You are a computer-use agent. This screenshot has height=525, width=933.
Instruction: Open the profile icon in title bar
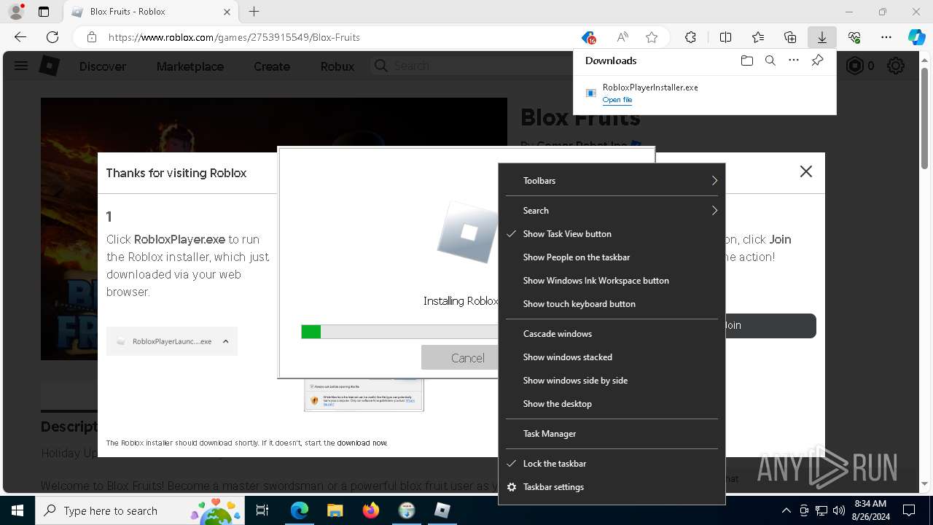pos(15,12)
